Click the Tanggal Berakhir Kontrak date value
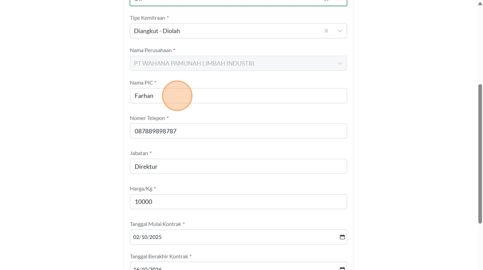The image size is (483, 270). pos(147,268)
